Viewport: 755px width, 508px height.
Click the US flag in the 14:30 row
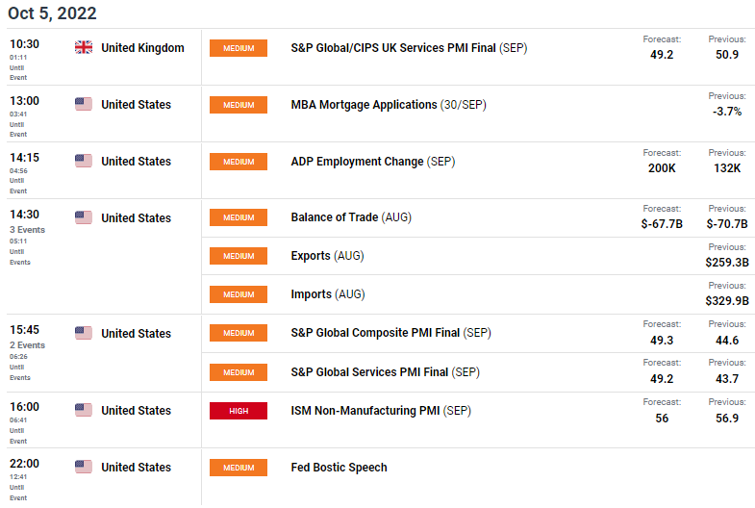click(x=84, y=218)
